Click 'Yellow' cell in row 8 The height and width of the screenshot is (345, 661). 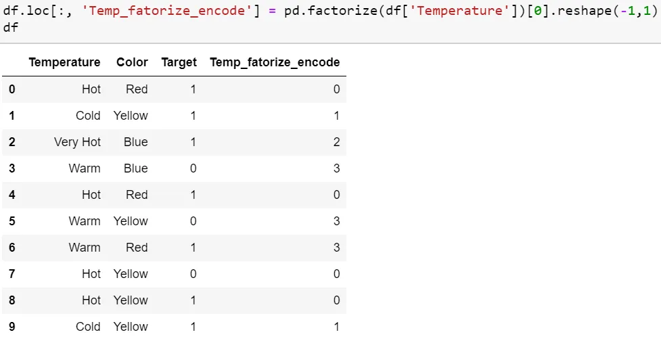(x=131, y=300)
